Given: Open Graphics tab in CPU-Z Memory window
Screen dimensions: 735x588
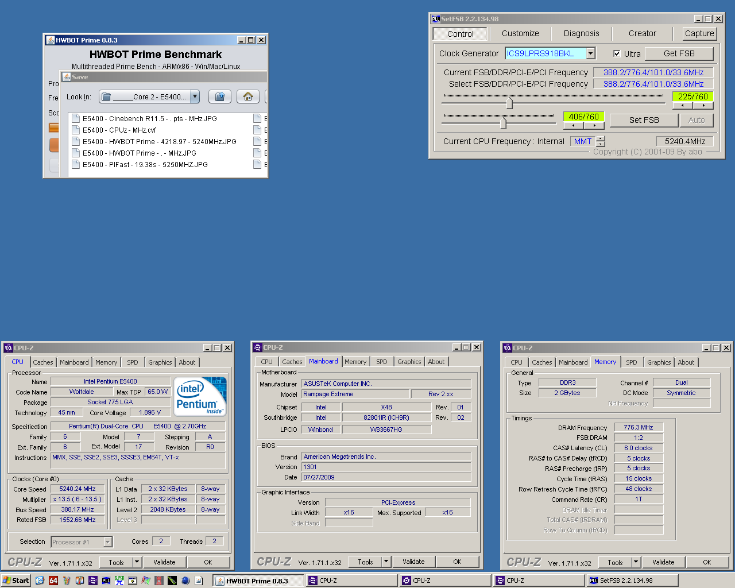Looking at the screenshot, I should 659,362.
